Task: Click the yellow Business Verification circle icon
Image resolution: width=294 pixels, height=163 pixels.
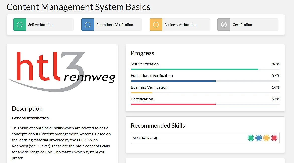Action: pos(156,25)
